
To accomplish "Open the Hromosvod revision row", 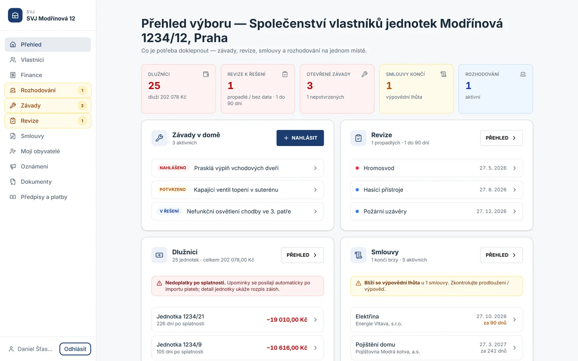I will coord(436,168).
